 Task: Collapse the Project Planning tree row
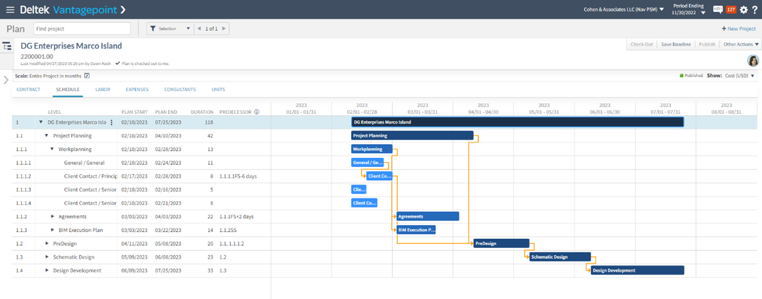pos(47,136)
